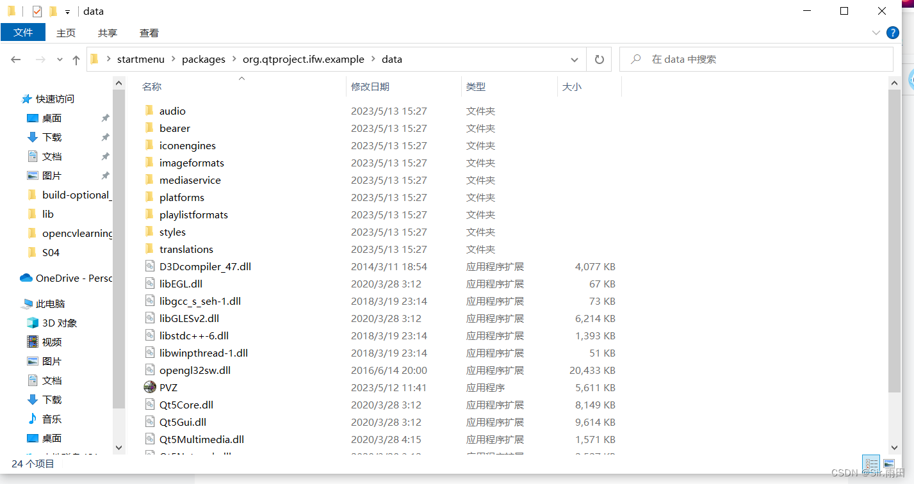Image resolution: width=914 pixels, height=484 pixels.
Task: Click the ribbon collapse chevron near the help icon
Action: pos(876,33)
